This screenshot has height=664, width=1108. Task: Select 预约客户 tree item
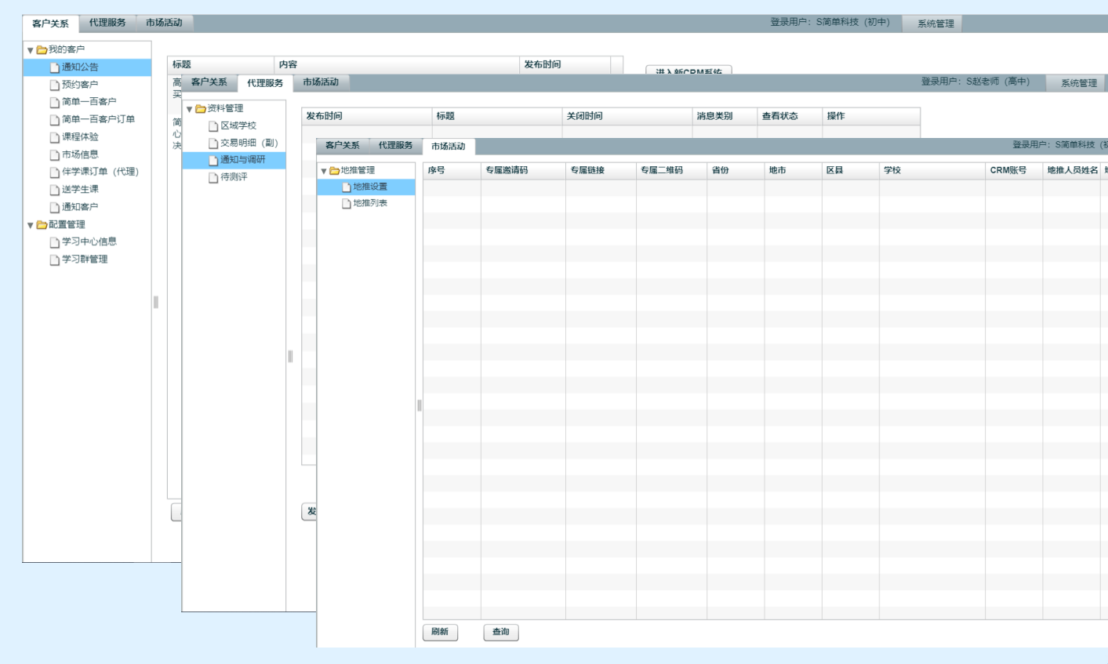pyautogui.click(x=80, y=85)
